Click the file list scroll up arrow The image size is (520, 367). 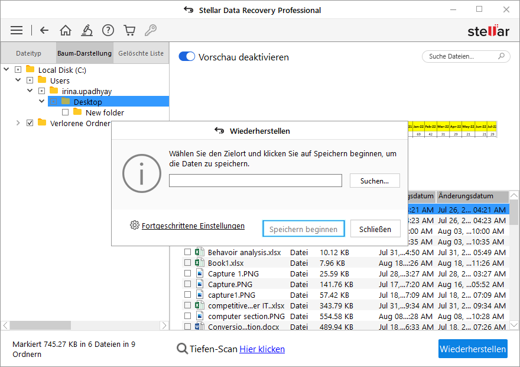(x=513, y=195)
